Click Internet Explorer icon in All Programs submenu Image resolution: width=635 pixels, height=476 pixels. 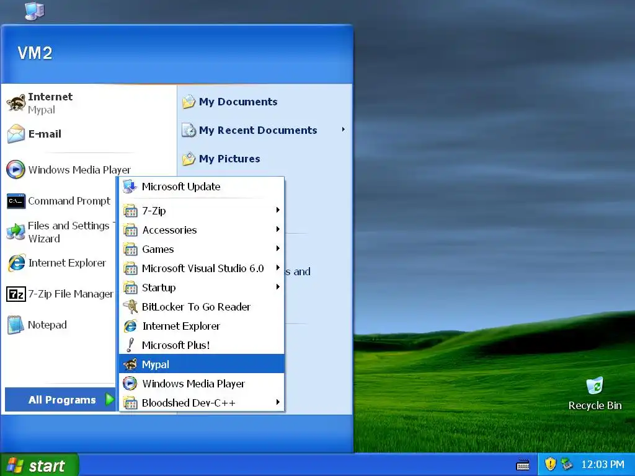[x=130, y=326]
